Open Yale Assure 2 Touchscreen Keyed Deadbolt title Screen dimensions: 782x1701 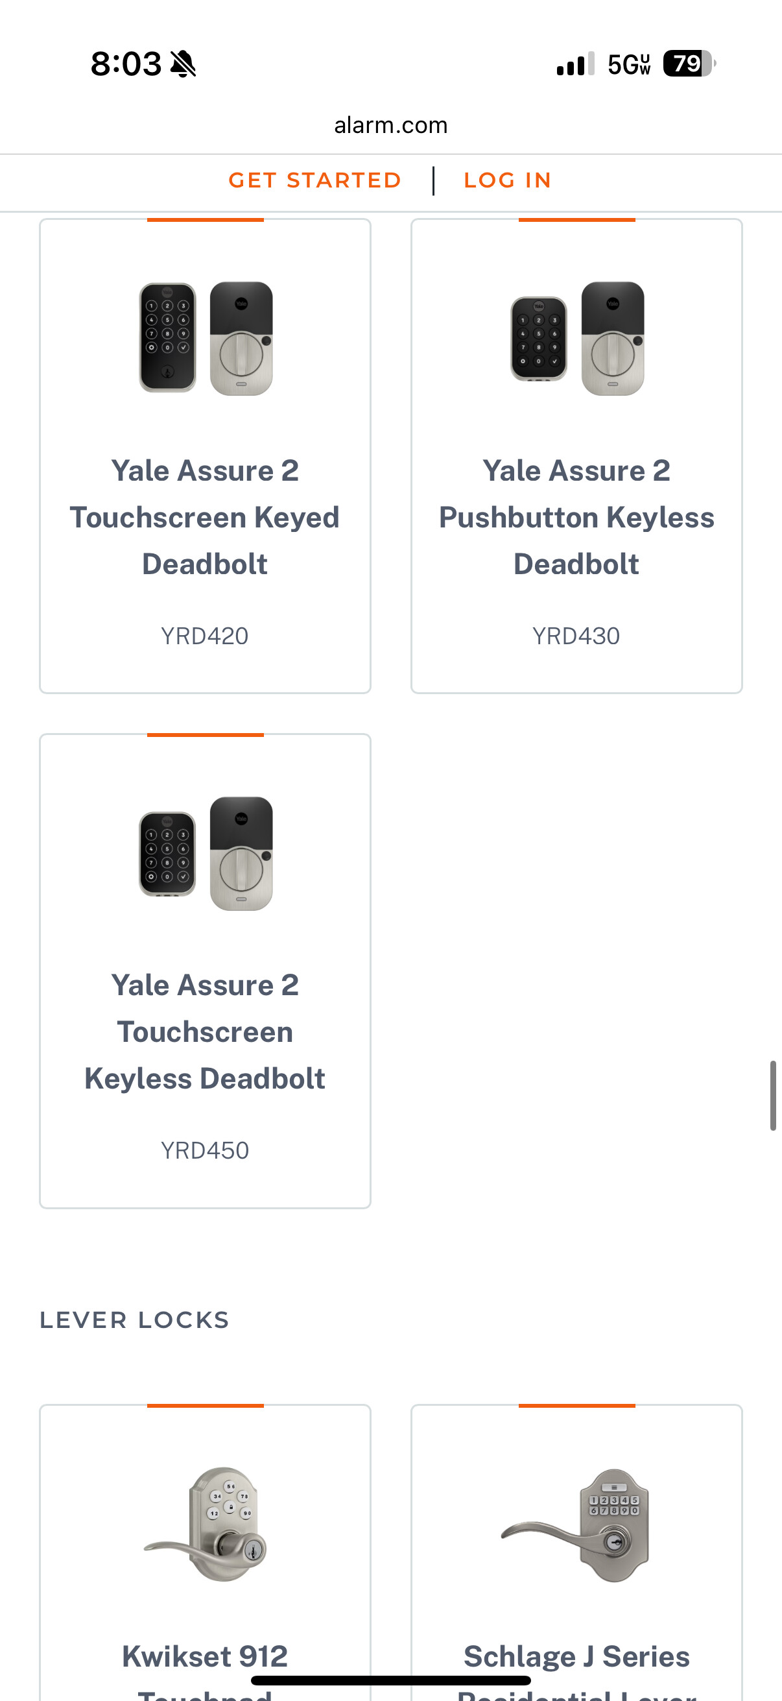206,517
